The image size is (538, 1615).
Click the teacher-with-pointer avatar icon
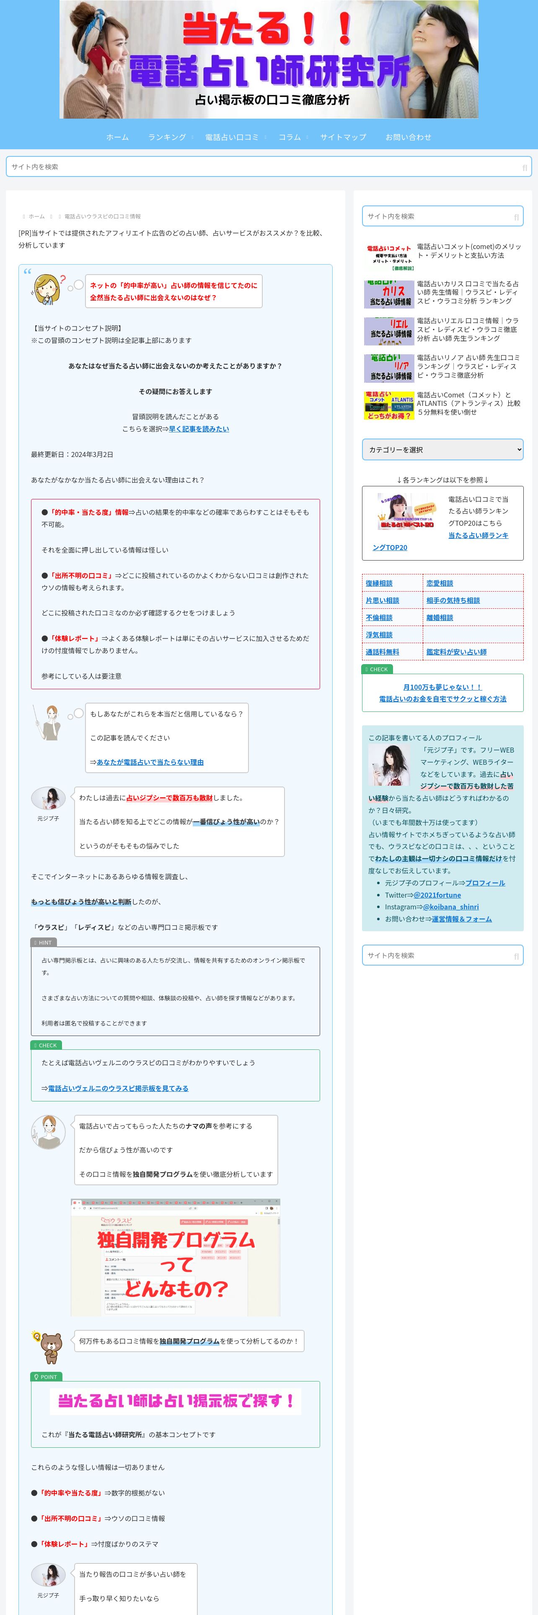pyautogui.click(x=48, y=722)
